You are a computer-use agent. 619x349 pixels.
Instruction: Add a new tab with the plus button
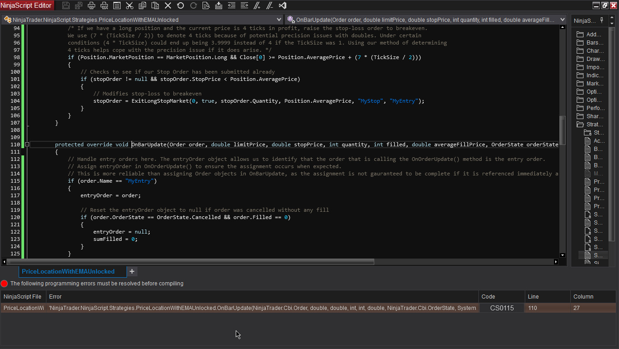(x=132, y=271)
